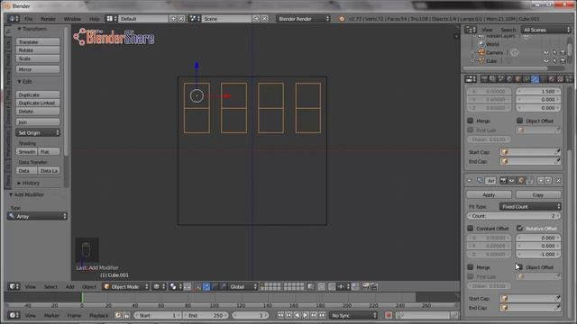Click the relative offset -1.000 Z value field

click(538, 254)
